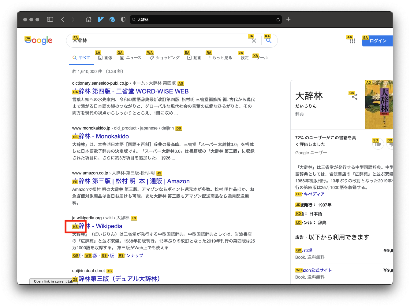This screenshot has width=410, height=307.
Task: Clear the search query with the X icon
Action: click(254, 41)
